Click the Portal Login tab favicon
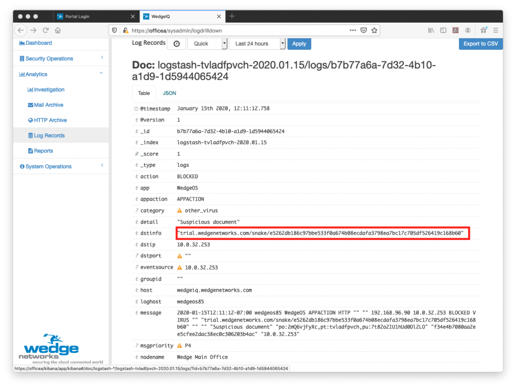Image resolution: width=516 pixels, height=388 pixels. 60,17
